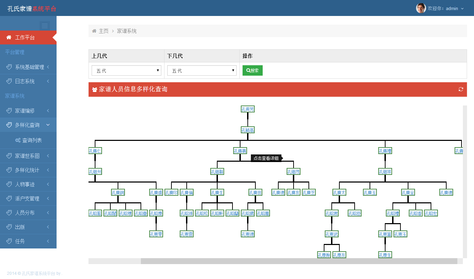Click the tag icon beside 系统基础管理
Screen dimensions: 474x279
tap(9, 67)
